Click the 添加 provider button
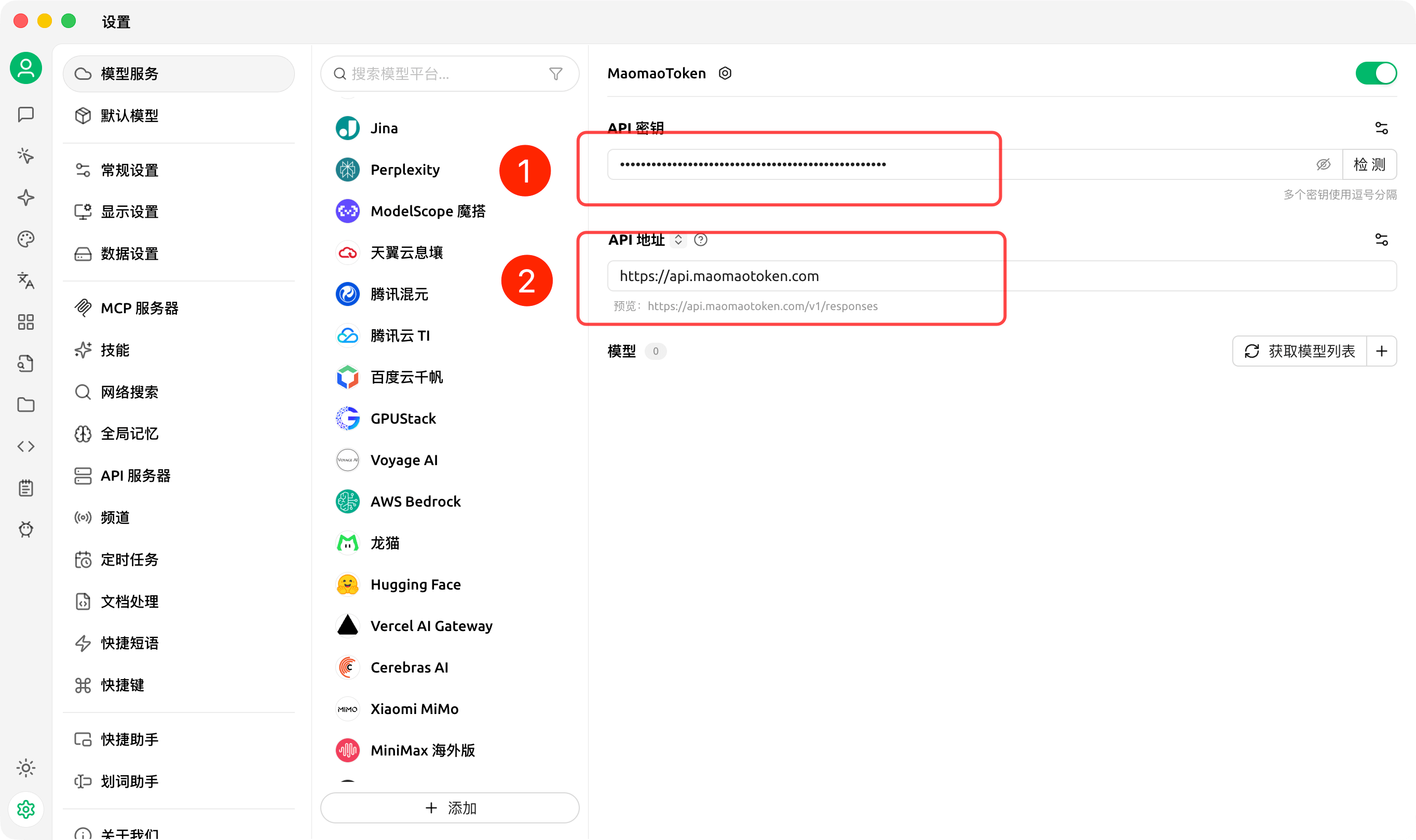Screen dimensions: 1416x840 click(x=450, y=808)
